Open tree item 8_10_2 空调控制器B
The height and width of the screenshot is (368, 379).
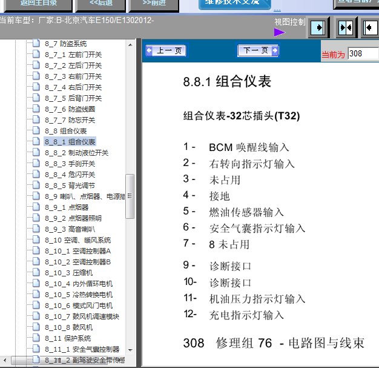tap(77, 262)
